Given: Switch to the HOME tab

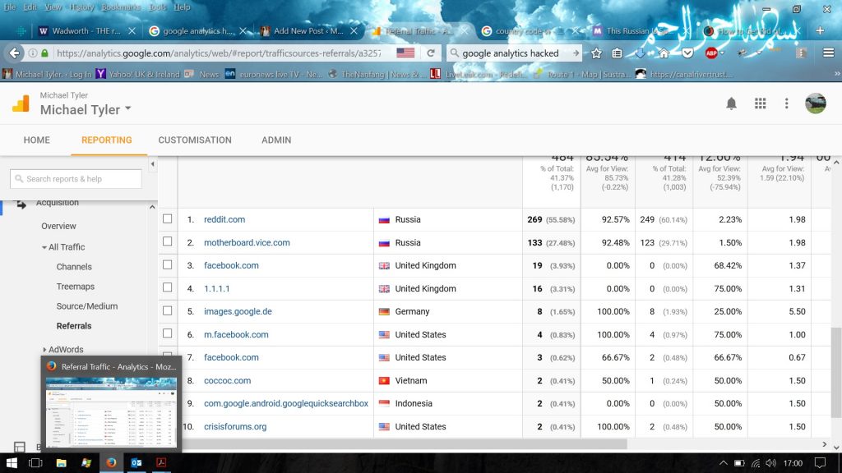Looking at the screenshot, I should 36,140.
